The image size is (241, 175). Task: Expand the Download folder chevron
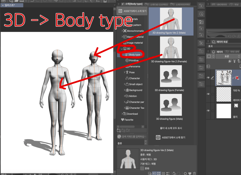pyautogui.click(x=122, y=114)
